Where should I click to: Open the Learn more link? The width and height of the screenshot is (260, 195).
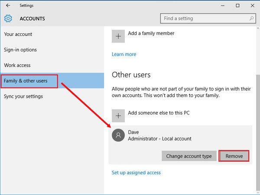click(124, 54)
